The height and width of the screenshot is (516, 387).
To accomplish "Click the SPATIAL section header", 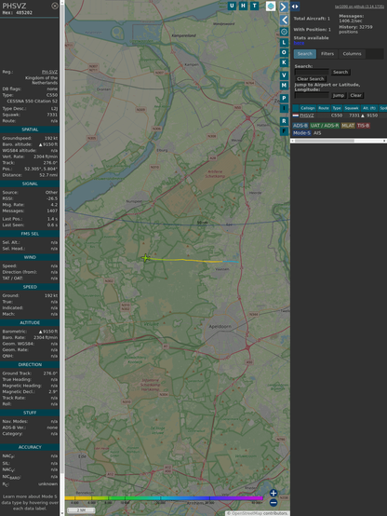I will pos(30,129).
